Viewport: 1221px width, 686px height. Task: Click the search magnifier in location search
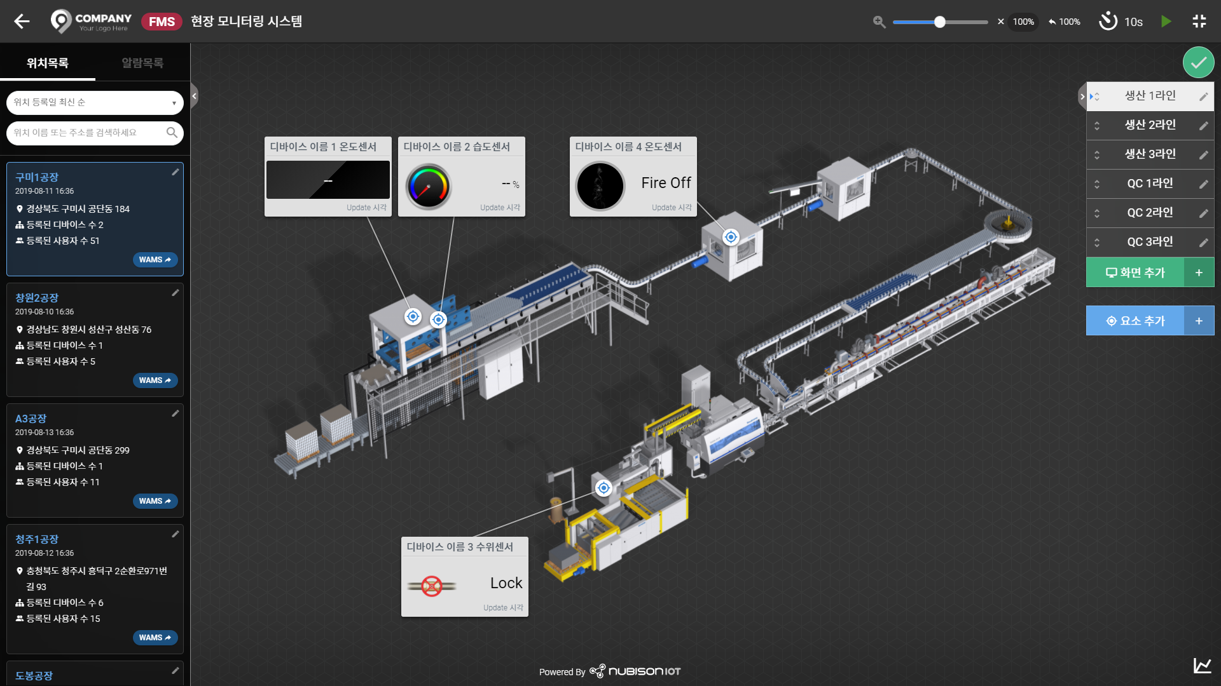172,132
